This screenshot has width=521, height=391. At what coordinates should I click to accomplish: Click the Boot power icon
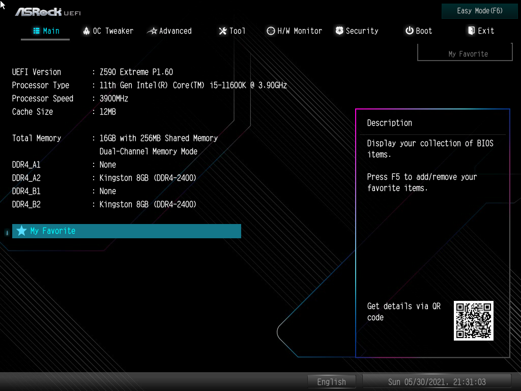click(409, 31)
